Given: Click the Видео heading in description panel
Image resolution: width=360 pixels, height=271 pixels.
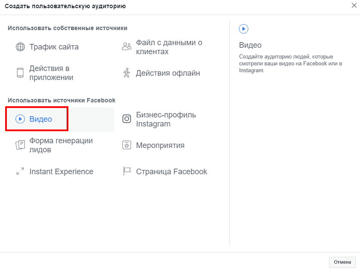Looking at the screenshot, I should pyautogui.click(x=250, y=45).
